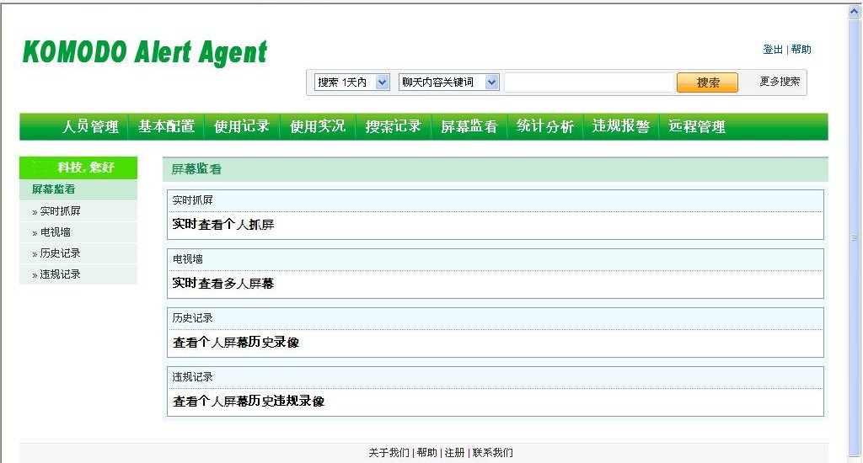Screen dimensions: 863x463
Task: Open the 统计分析 menu
Action: pyautogui.click(x=545, y=126)
